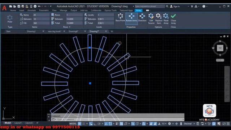Open the Home ribbon tab
This screenshot has width=231, height=130.
[13, 10]
